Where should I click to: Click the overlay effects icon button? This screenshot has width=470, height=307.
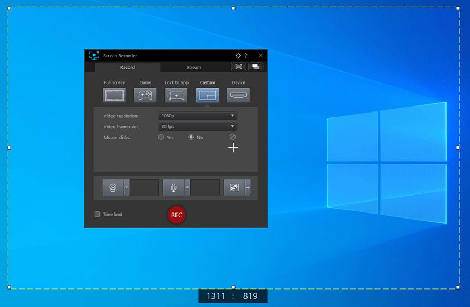pyautogui.click(x=234, y=187)
